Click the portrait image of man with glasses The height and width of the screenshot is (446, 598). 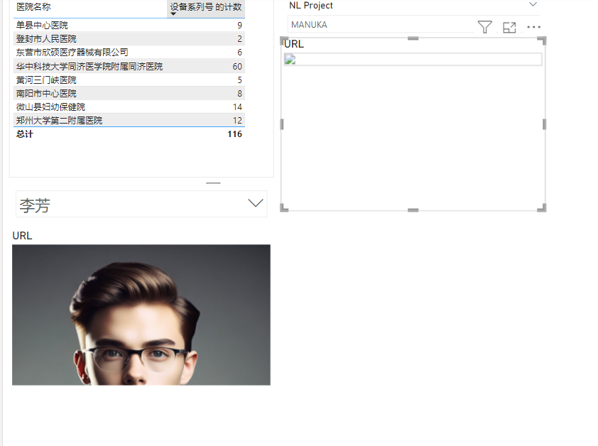coord(141,315)
